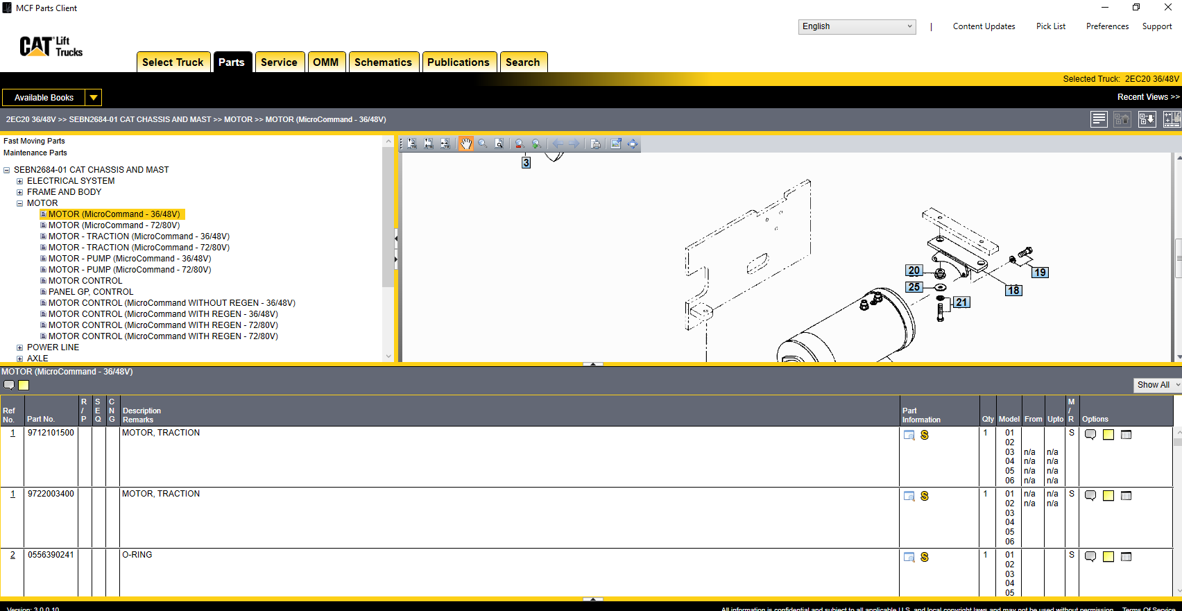The height and width of the screenshot is (611, 1182).
Task: Fit the diagram to window
Action: pyautogui.click(x=633, y=144)
